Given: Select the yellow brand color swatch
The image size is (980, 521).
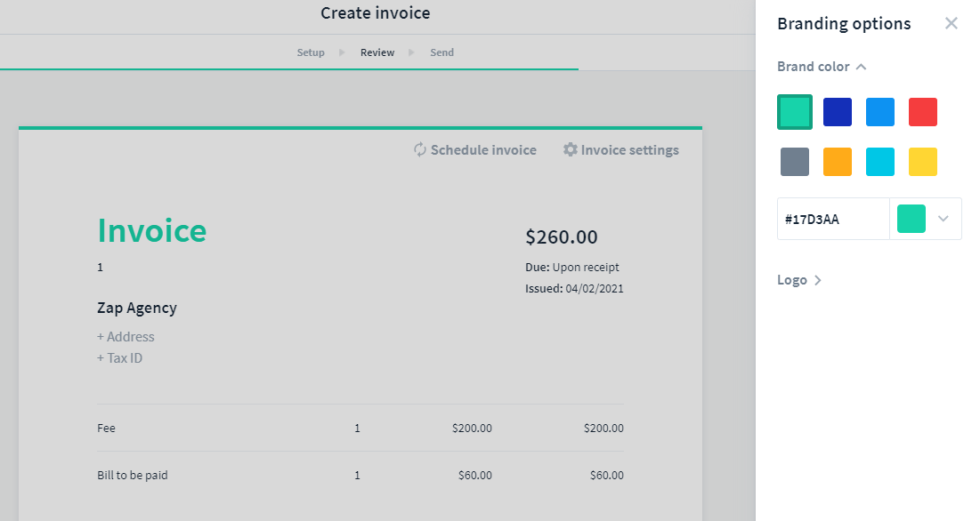Looking at the screenshot, I should point(922,161).
